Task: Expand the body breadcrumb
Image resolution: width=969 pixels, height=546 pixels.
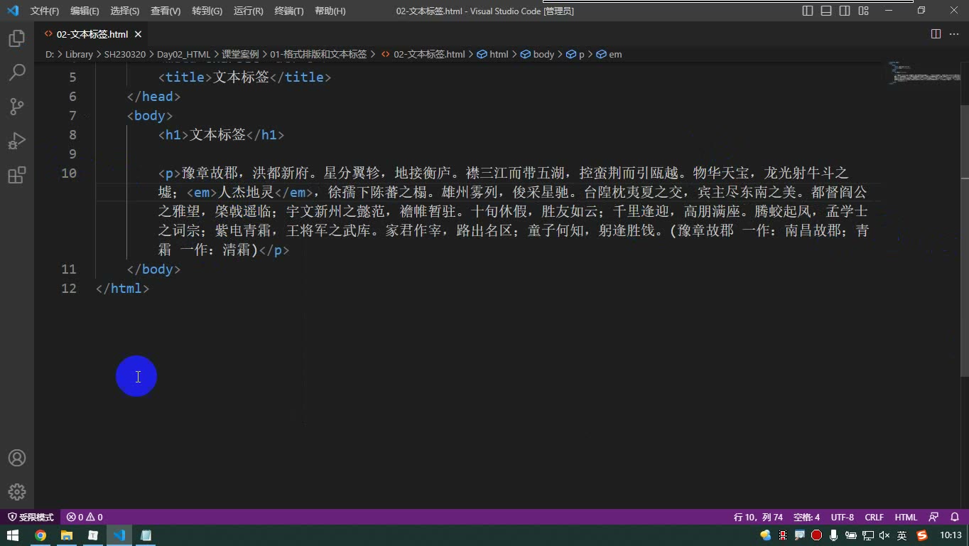Action: 538,54
